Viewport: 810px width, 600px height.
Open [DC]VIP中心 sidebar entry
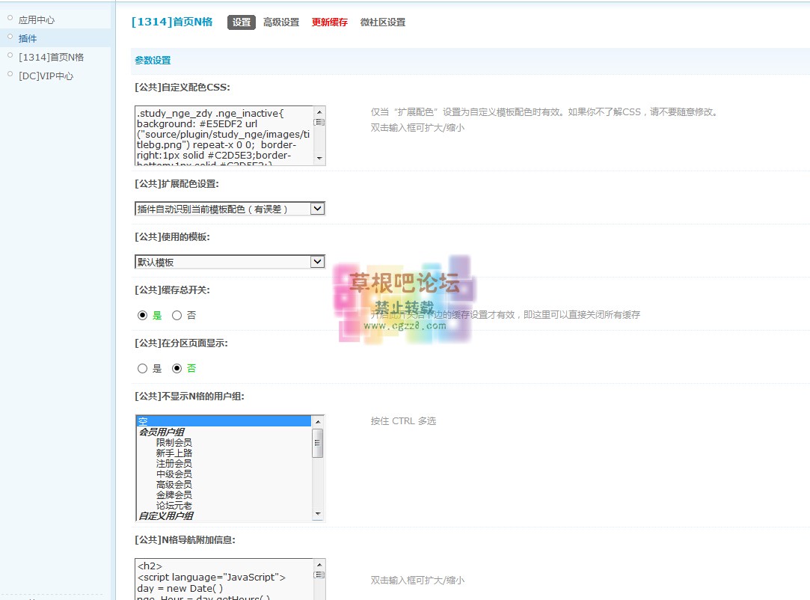click(46, 76)
